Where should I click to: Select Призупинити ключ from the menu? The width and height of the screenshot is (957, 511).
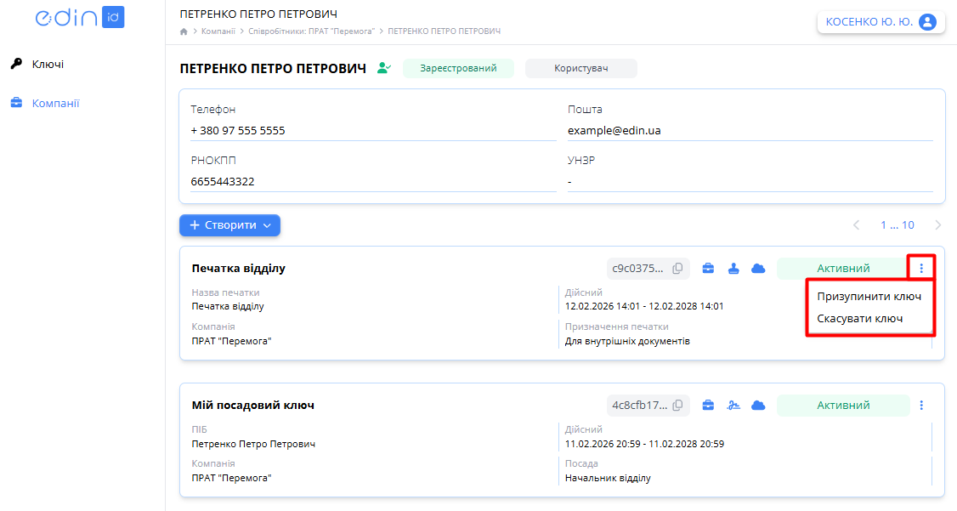tap(869, 297)
